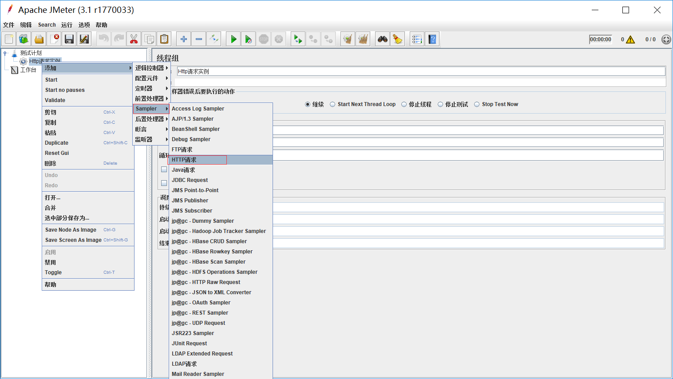Click the thread group name input field
673x379 pixels.
[421, 71]
